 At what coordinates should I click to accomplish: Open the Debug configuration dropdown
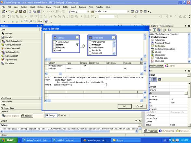tap(88, 12)
